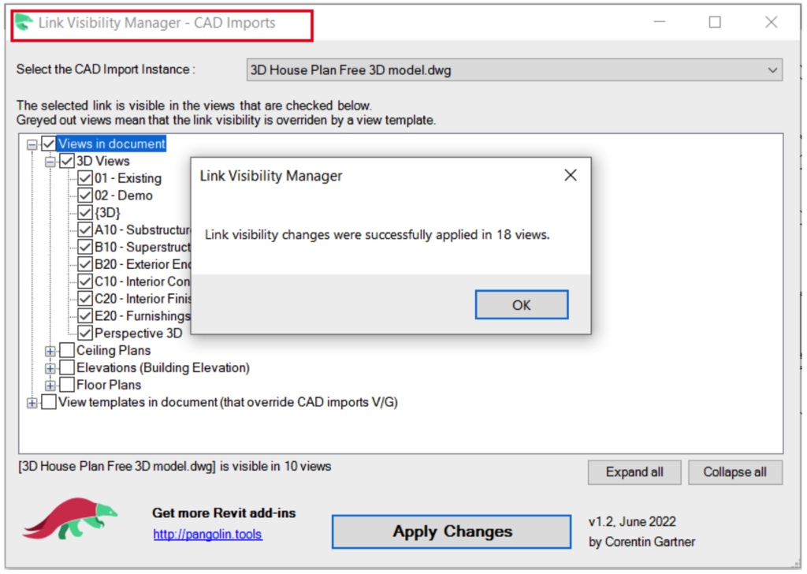Check the Floor Plans checkbox

point(68,385)
